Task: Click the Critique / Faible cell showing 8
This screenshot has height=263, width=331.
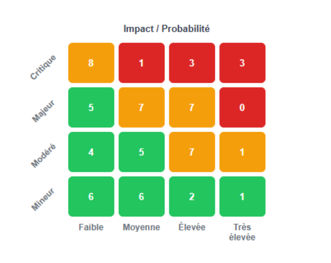Action: 91,63
